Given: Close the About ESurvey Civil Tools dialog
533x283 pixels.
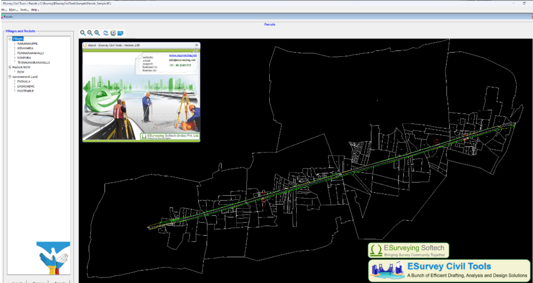Looking at the screenshot, I should [196, 45].
